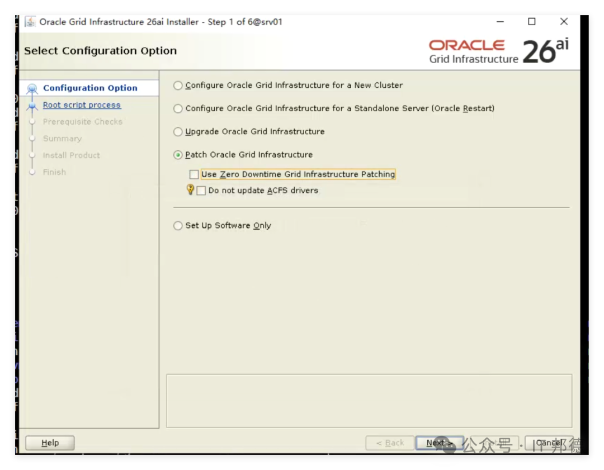Select Upgrade Oracle Grid Infrastructure radio button

[178, 132]
